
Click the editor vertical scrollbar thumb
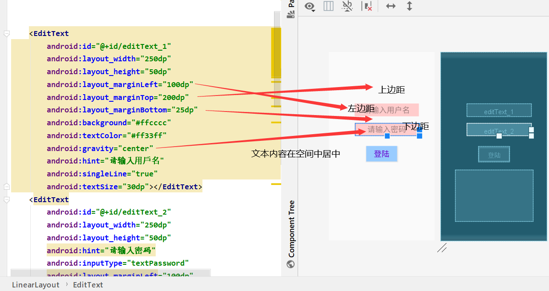[x=277, y=60]
